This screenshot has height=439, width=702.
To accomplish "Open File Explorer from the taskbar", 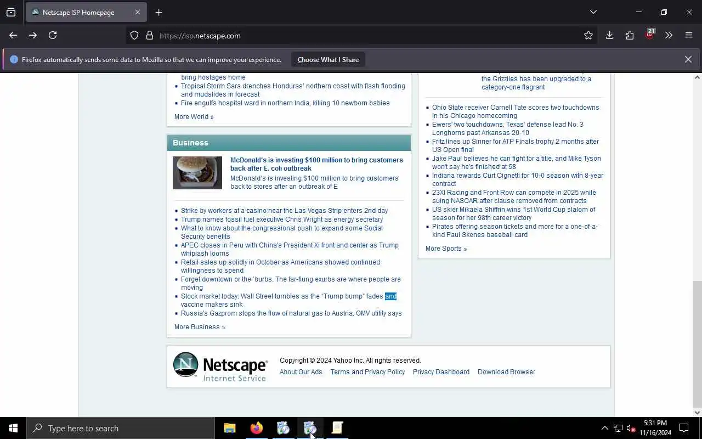I will (x=230, y=428).
